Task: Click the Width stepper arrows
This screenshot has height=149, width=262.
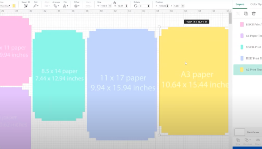Action: pyautogui.click(x=110, y=6)
